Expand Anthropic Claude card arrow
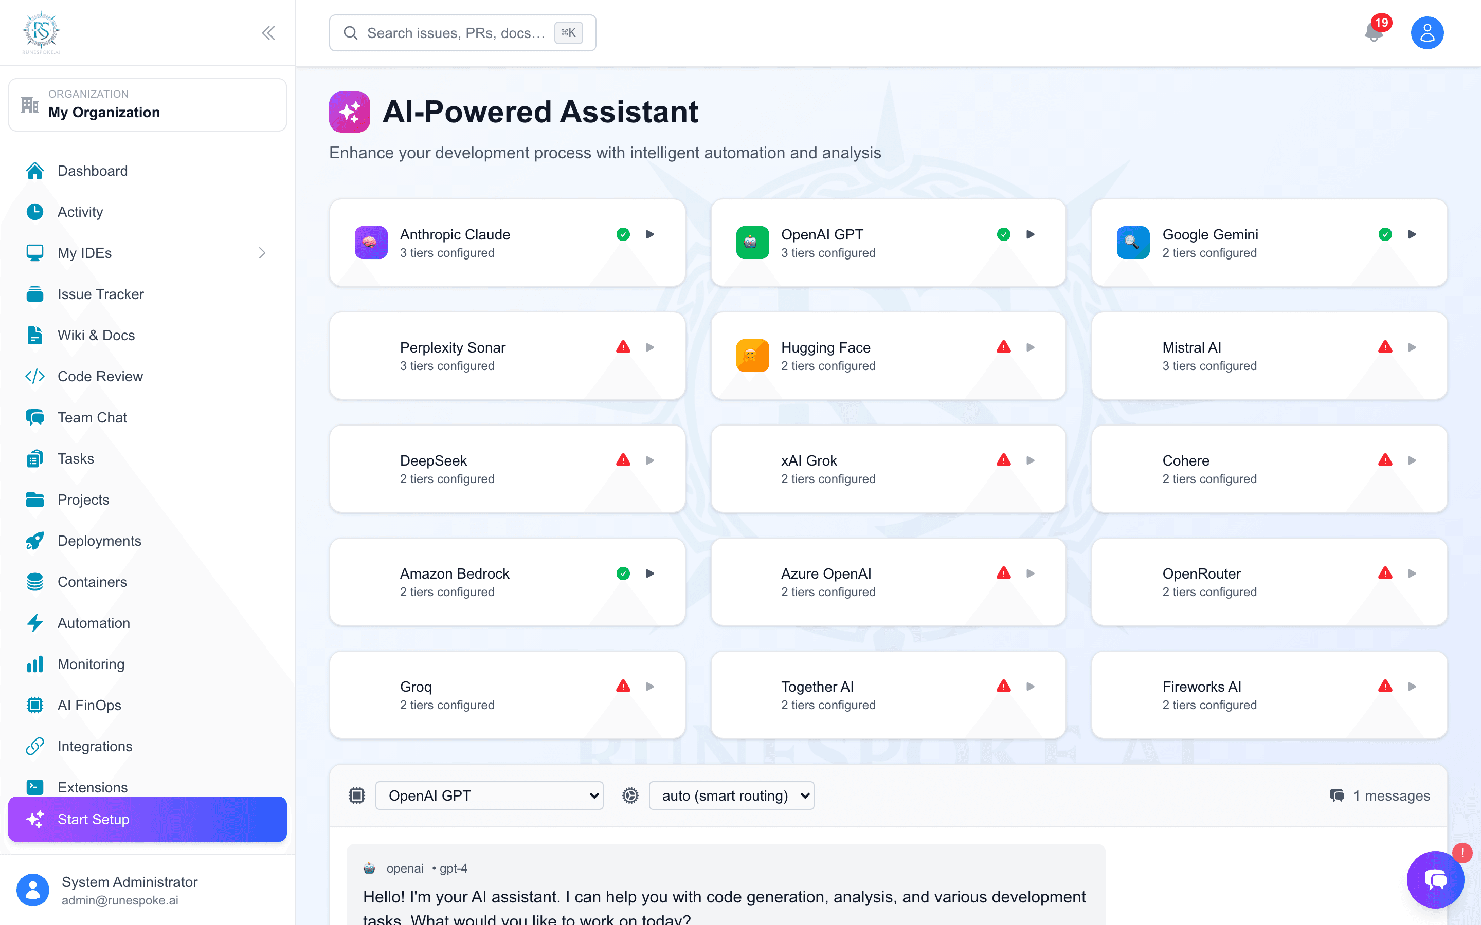Image resolution: width=1481 pixels, height=925 pixels. tap(650, 234)
